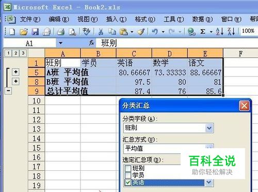Image resolution: width=258 pixels, height=192 pixels.
Task: Open the 视图(V) menu
Action: coord(88,19)
